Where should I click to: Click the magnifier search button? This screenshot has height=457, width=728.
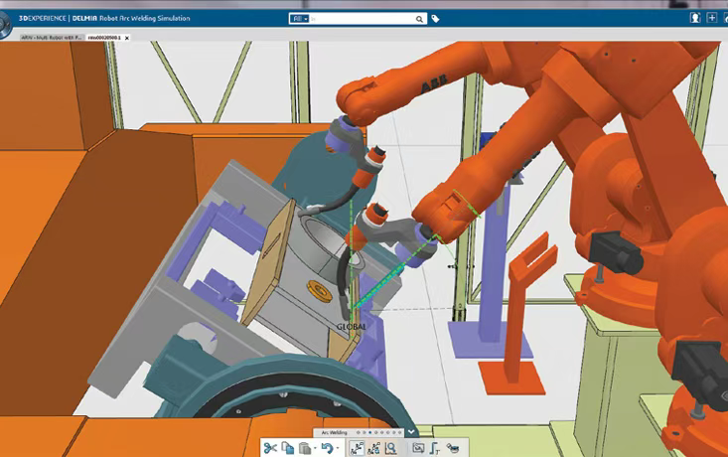[419, 19]
